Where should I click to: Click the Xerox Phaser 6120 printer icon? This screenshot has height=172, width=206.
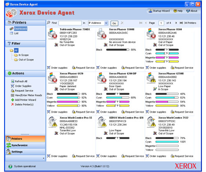pos(52,78)
